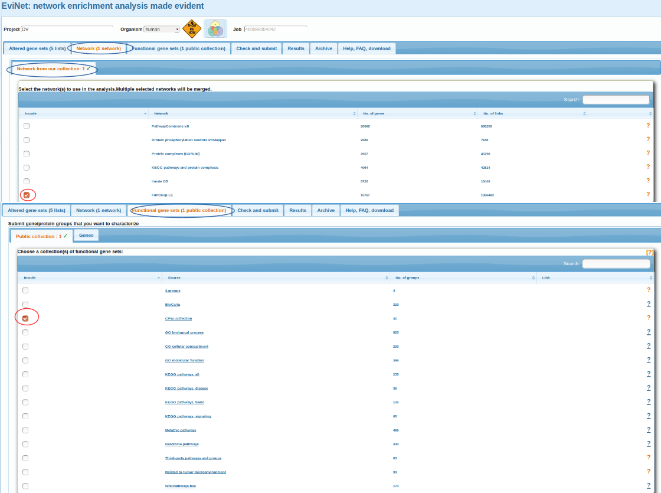Click the orange Show Me How sign icon

click(192, 29)
